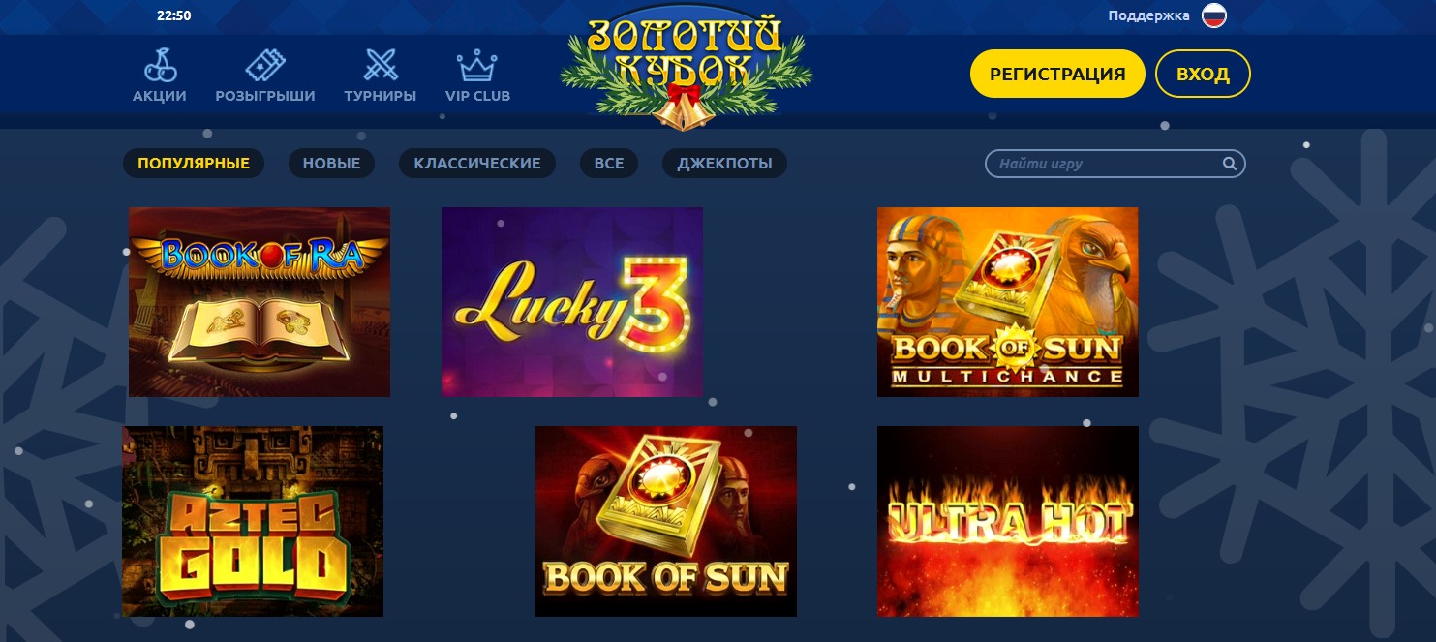Click the Регистрация button
The image size is (1436, 642).
point(1057,75)
